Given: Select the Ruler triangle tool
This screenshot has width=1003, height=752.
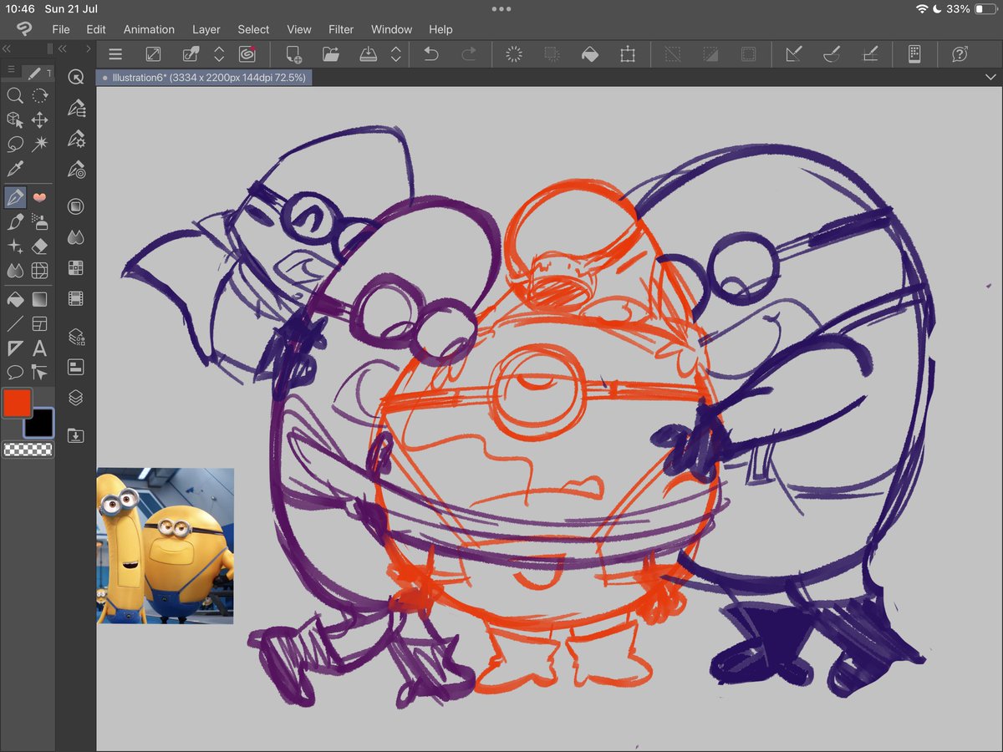Looking at the screenshot, I should (x=14, y=348).
